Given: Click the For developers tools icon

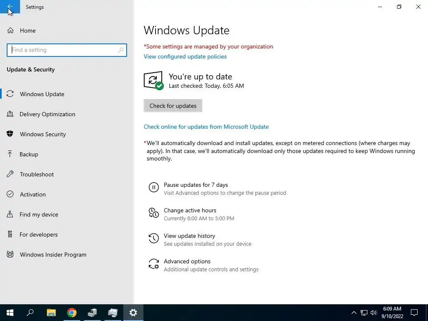Looking at the screenshot, I should coord(10,234).
